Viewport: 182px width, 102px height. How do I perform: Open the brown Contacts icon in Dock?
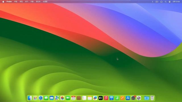pos(79,98)
